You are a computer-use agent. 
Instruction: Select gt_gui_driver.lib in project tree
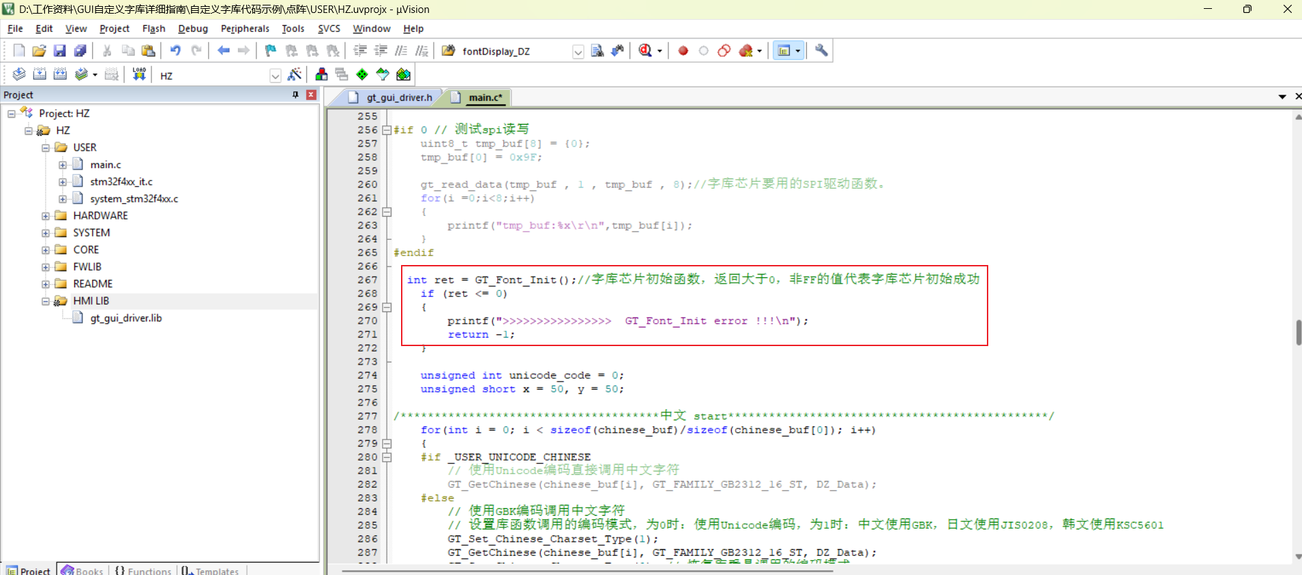coord(126,318)
